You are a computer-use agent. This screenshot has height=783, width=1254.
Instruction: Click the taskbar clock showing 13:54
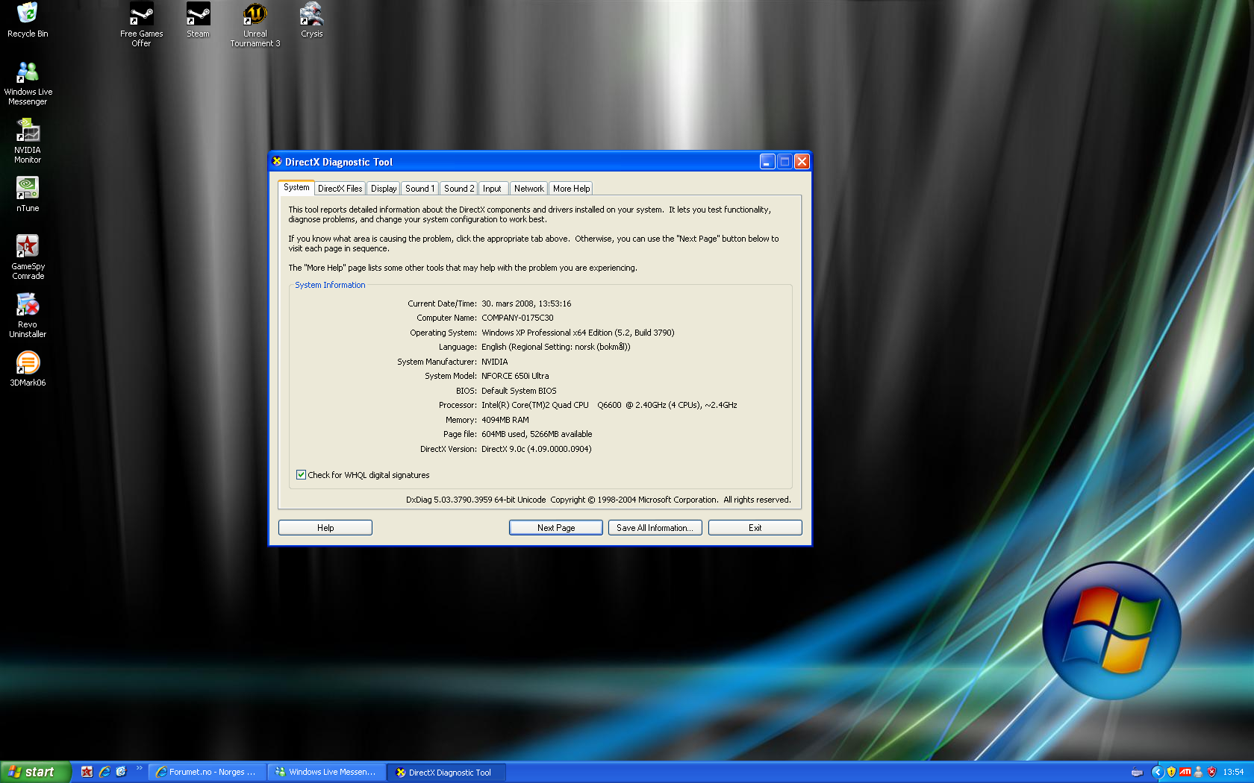tap(1233, 772)
